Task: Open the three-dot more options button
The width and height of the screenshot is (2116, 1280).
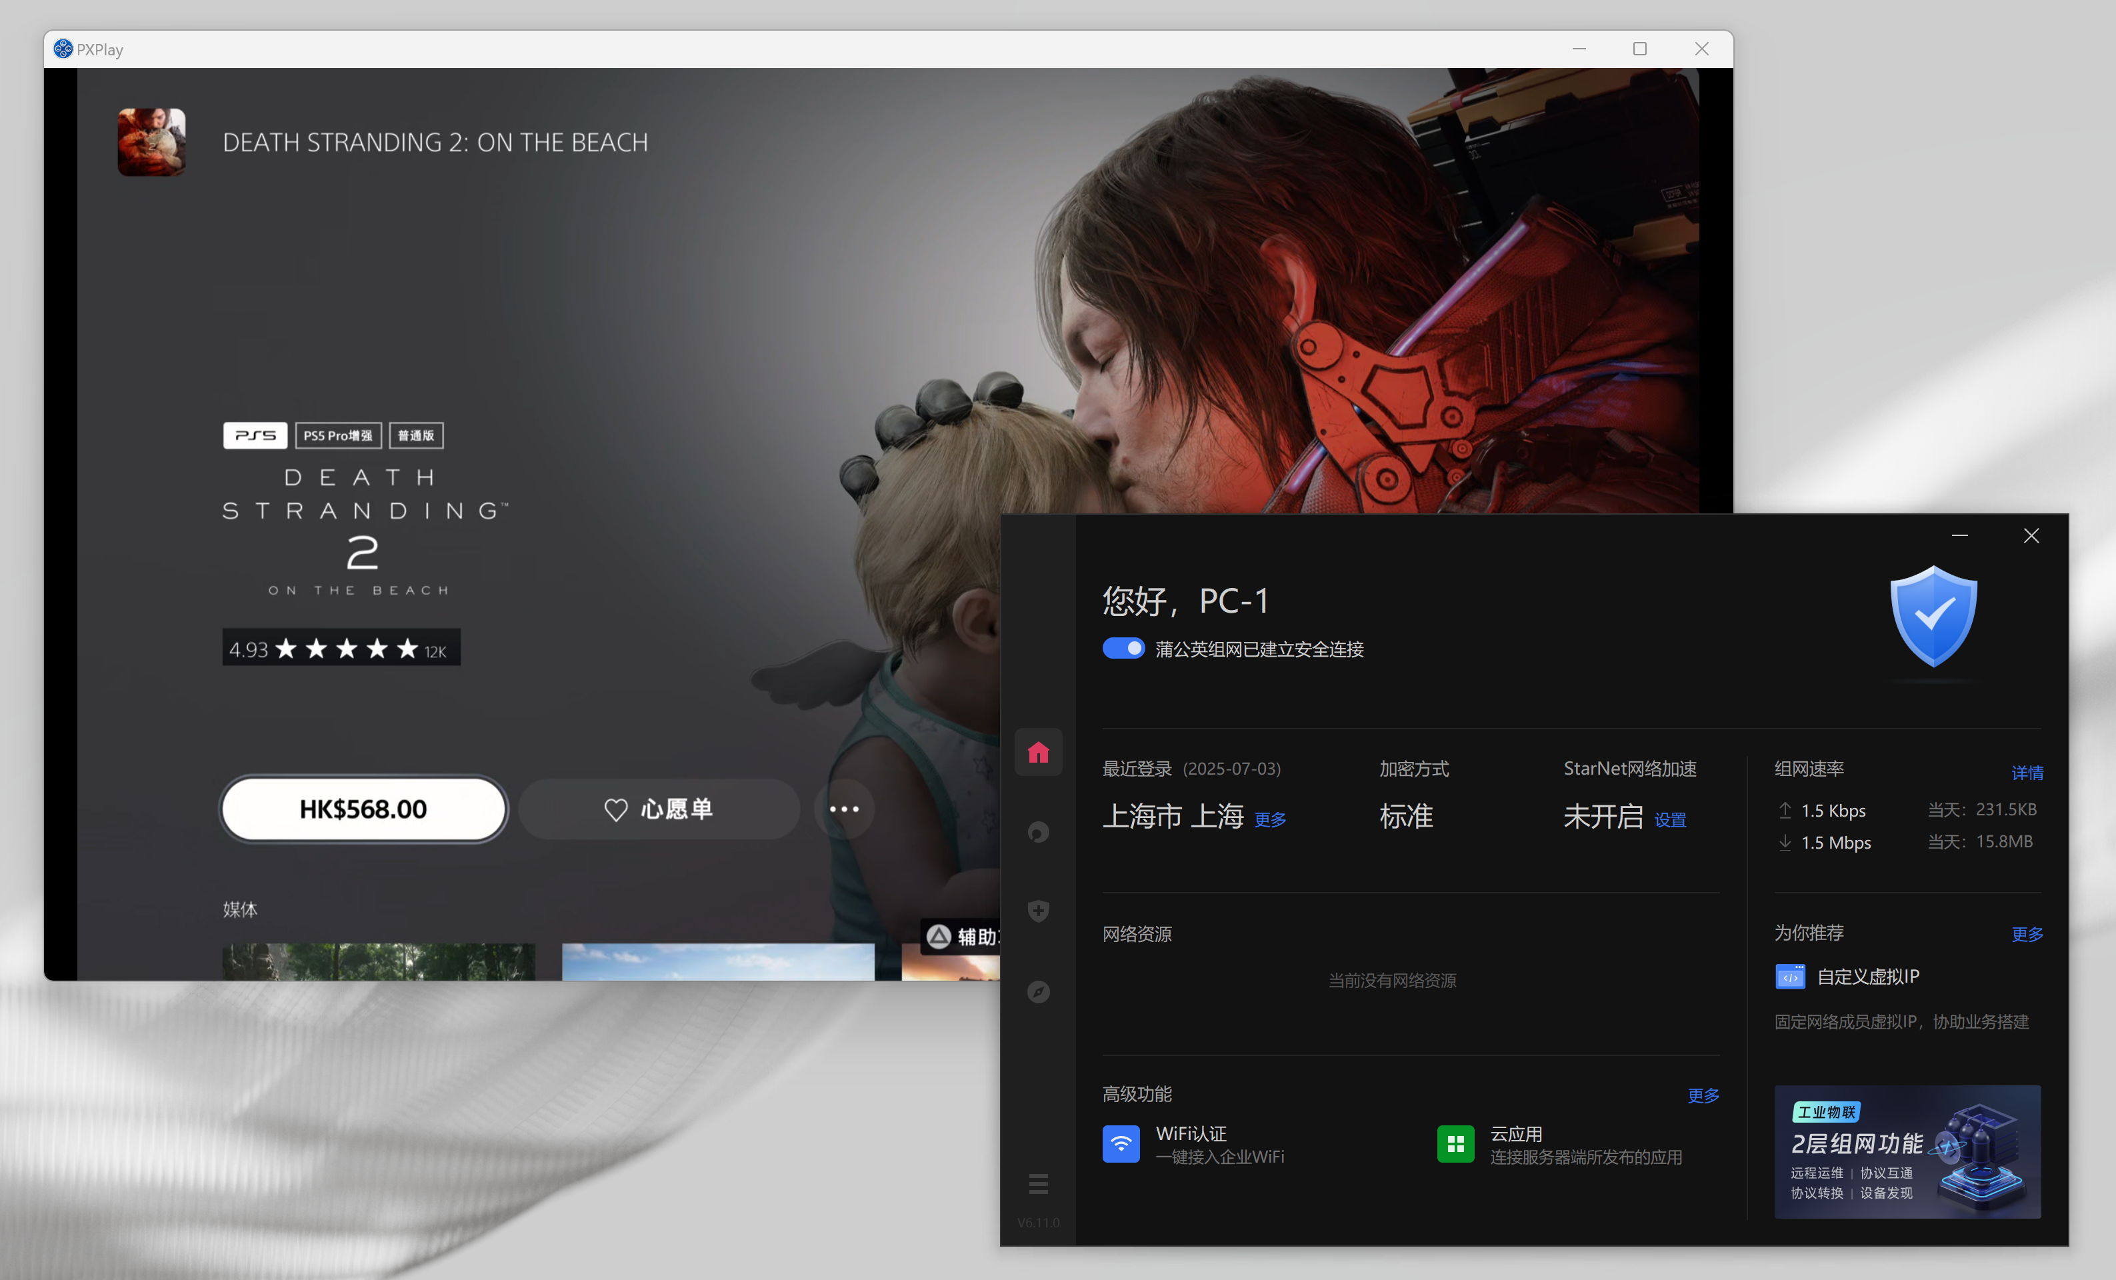Action: [x=843, y=809]
